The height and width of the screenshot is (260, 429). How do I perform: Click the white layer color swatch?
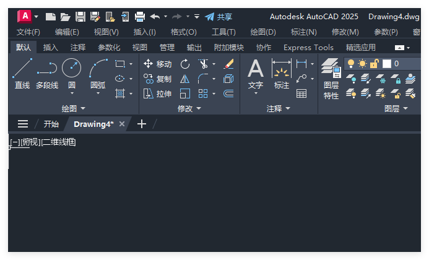(386, 64)
